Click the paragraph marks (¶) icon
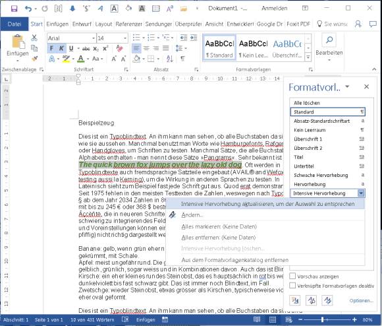This screenshot has width=382, height=326. tap(182, 59)
